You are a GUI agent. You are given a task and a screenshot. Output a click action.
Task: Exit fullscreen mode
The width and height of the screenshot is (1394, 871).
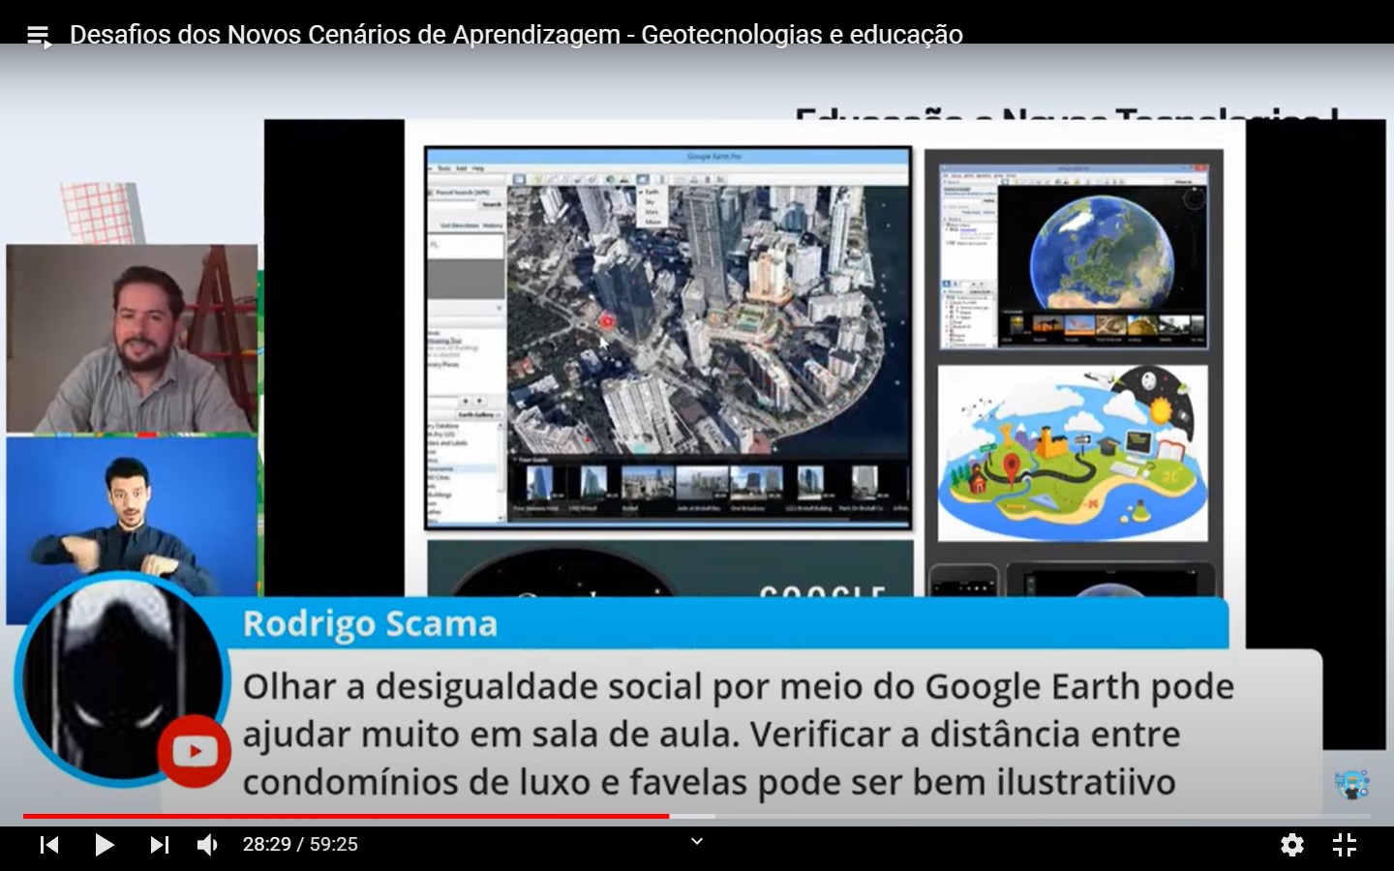coord(1345,845)
